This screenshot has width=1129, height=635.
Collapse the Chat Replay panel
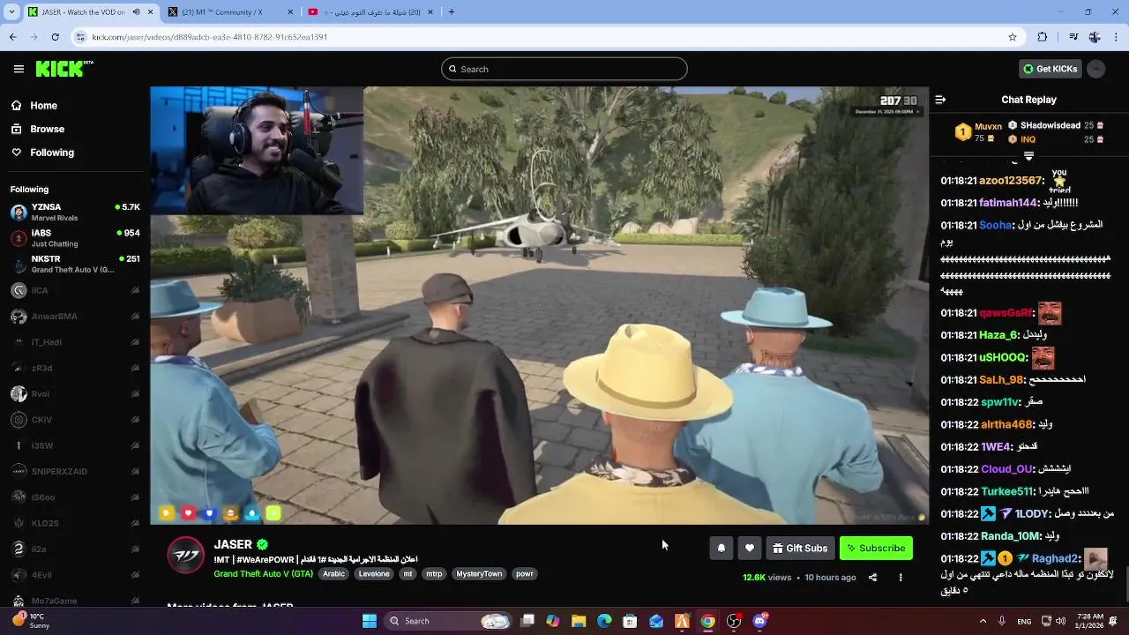940,100
